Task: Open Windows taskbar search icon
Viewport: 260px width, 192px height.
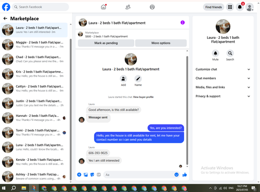Action: coord(14,188)
